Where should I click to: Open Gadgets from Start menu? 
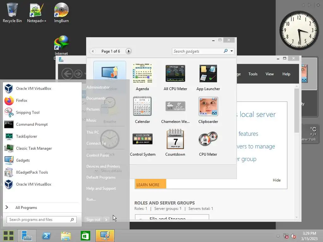[42, 160]
